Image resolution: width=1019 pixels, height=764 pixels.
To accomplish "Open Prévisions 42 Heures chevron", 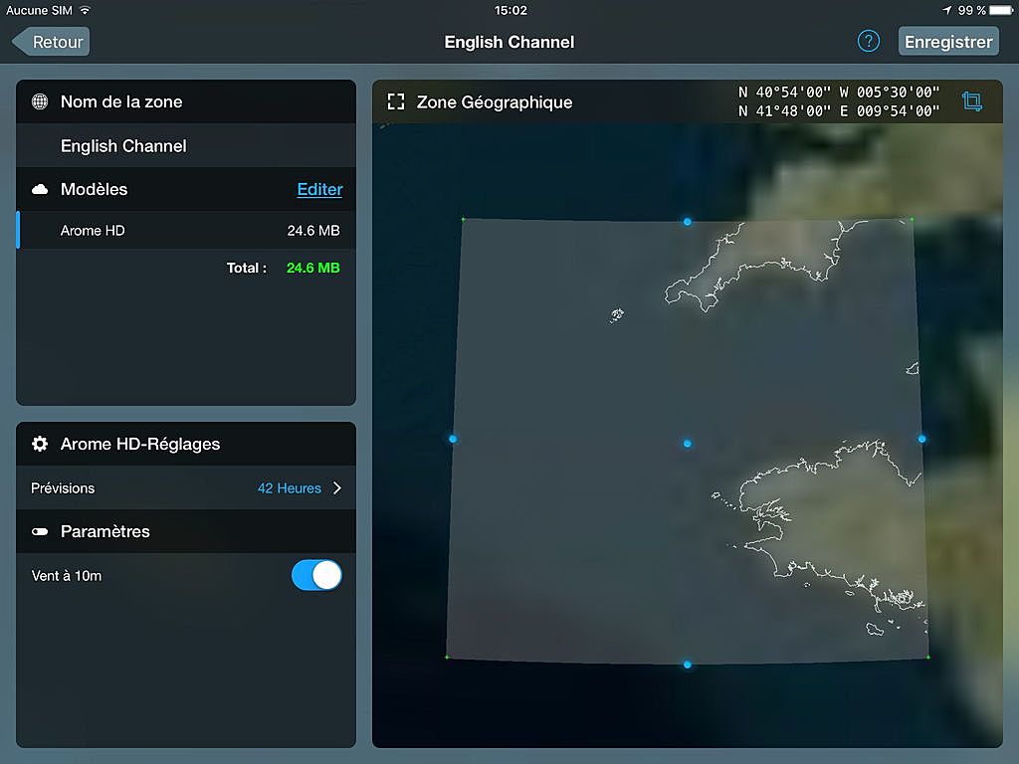I will click(337, 487).
